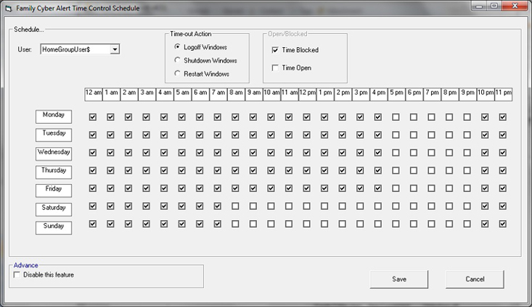Uncheck the Time Blocked checkbox
532x307 pixels.
click(x=275, y=50)
